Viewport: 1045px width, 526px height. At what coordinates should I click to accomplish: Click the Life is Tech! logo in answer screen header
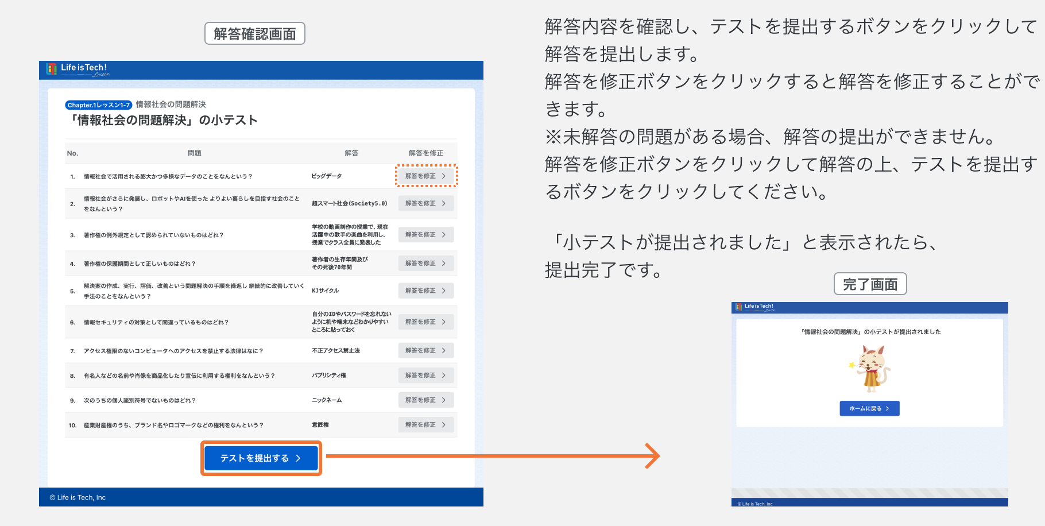click(x=78, y=69)
